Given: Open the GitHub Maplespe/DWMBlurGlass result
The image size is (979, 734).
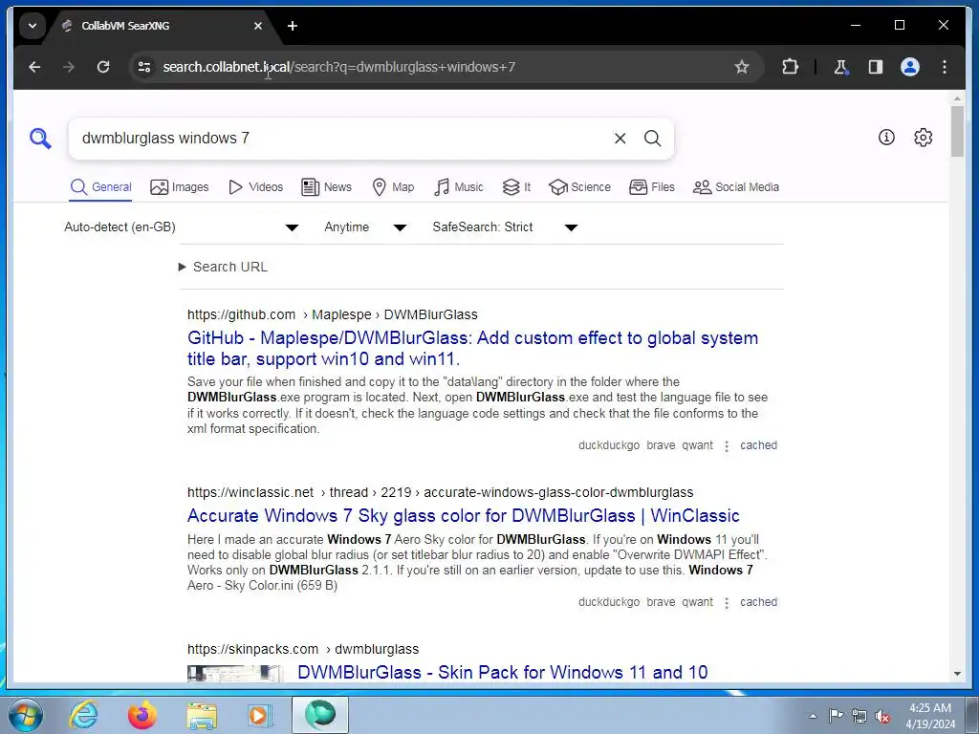Looking at the screenshot, I should tap(472, 348).
